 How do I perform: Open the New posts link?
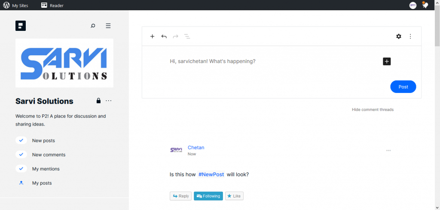(43, 141)
